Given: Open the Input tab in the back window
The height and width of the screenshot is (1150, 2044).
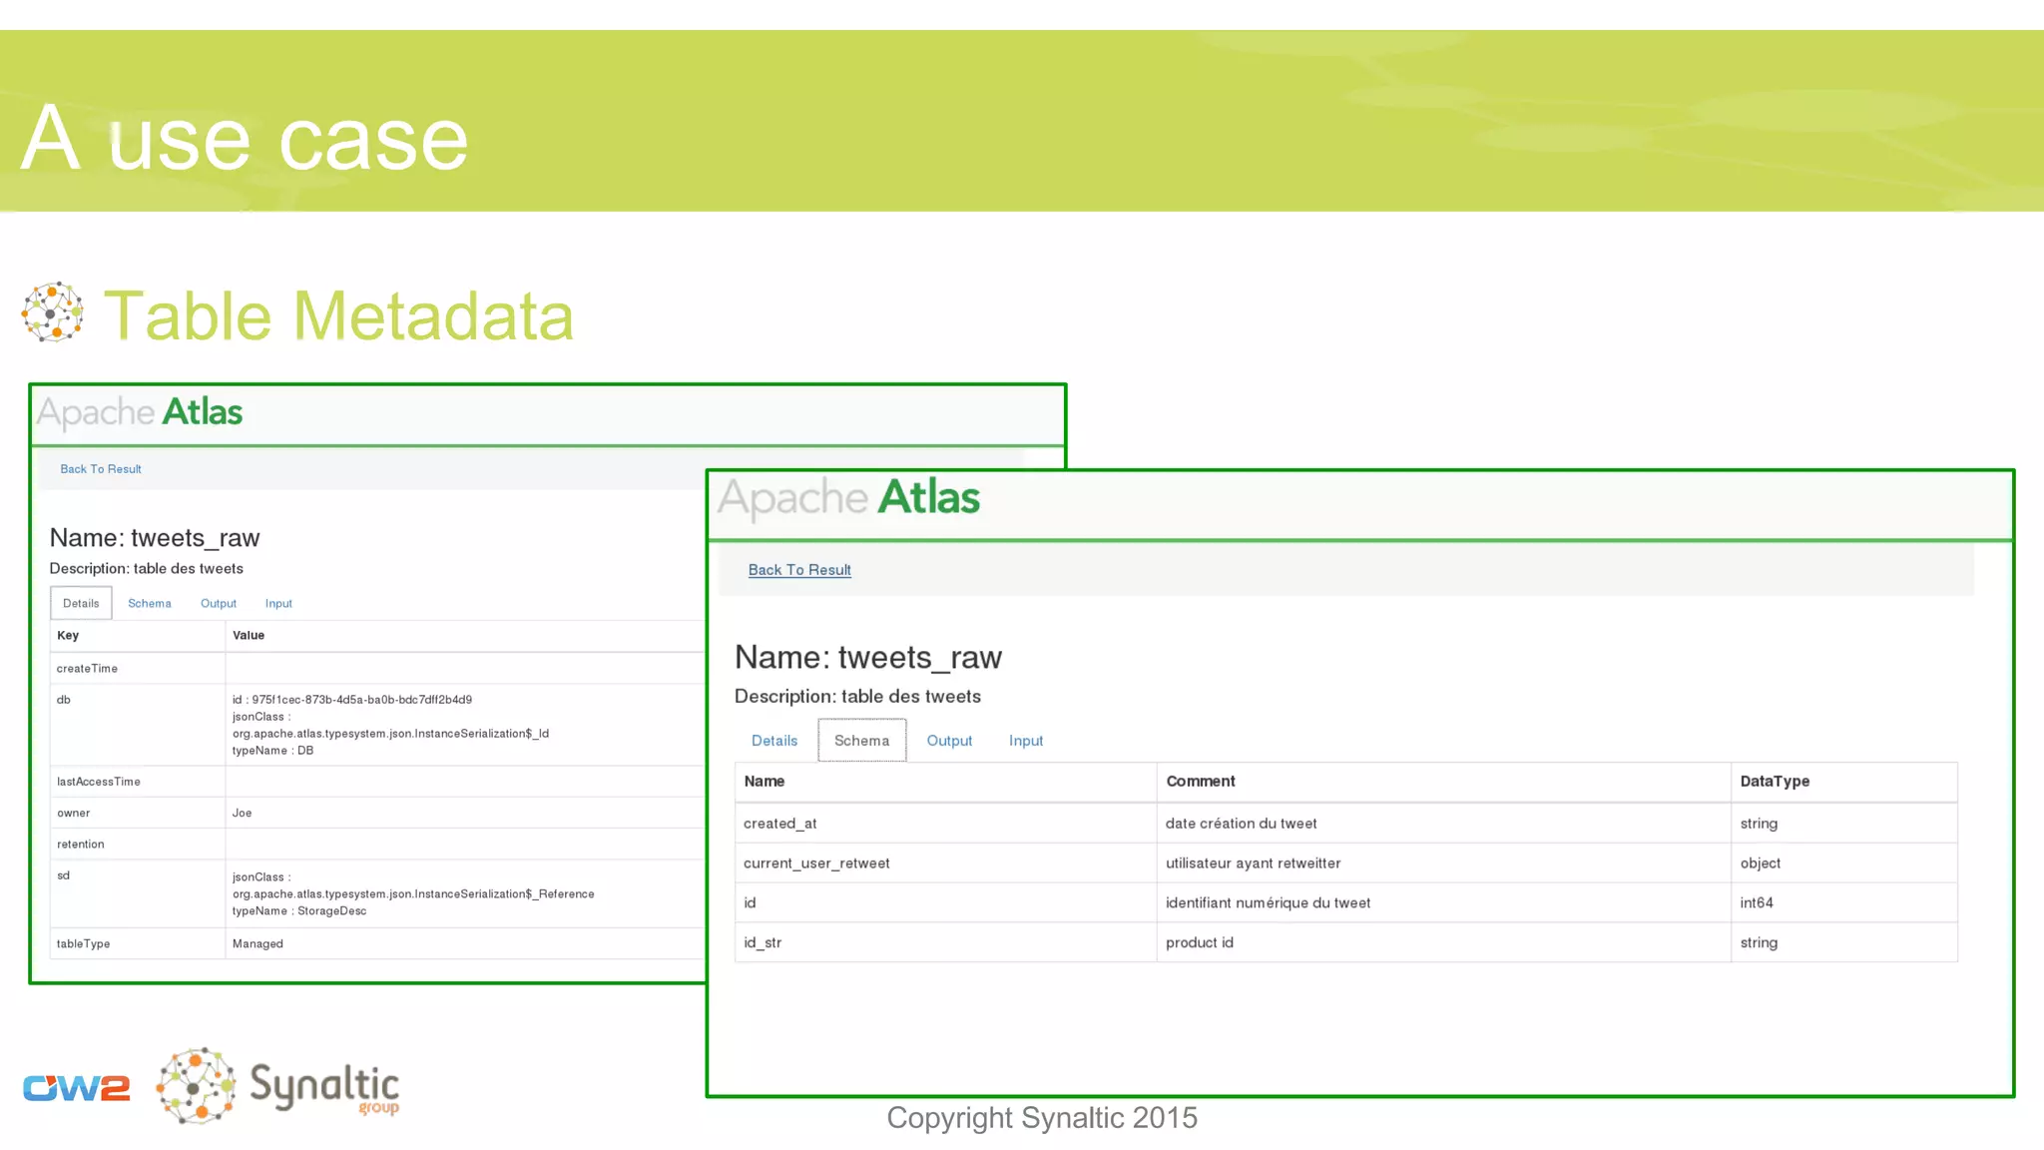Looking at the screenshot, I should (278, 603).
